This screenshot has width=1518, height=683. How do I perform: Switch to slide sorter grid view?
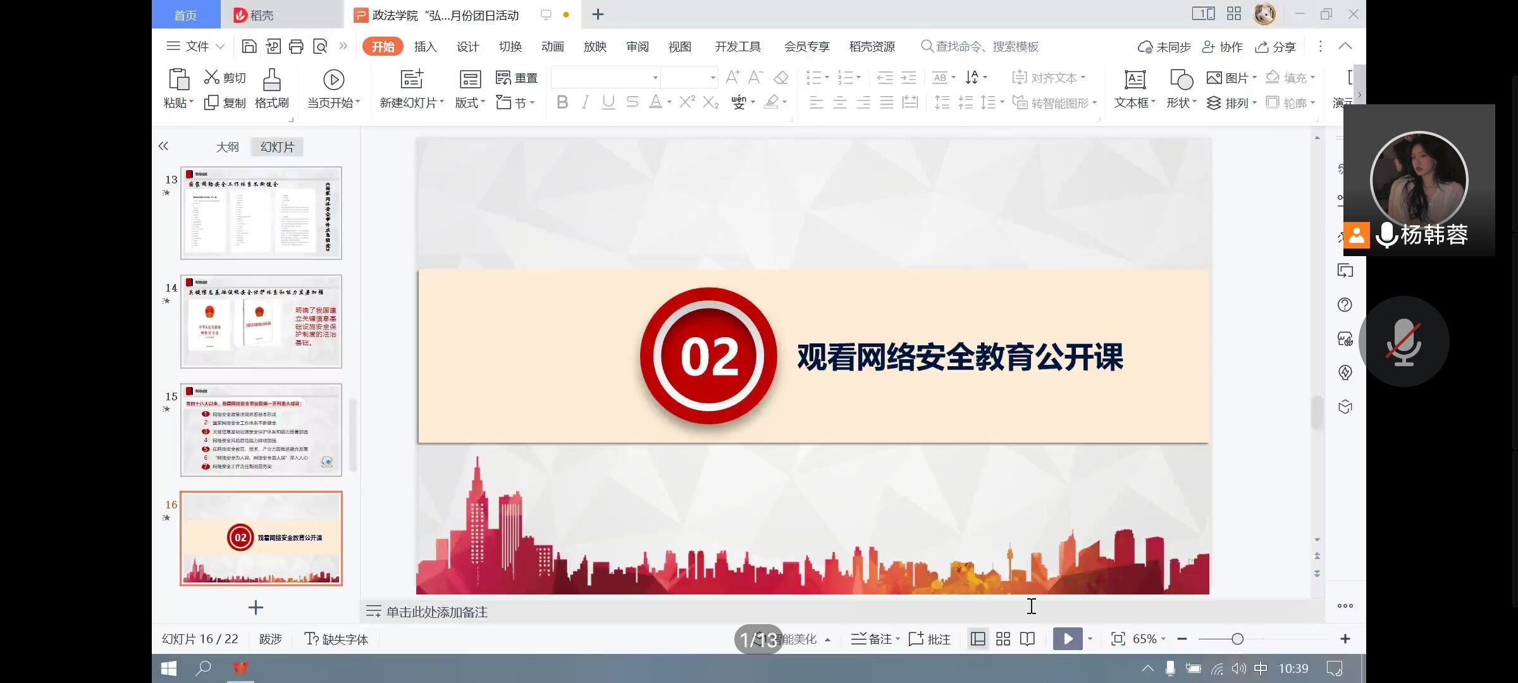tap(1003, 639)
